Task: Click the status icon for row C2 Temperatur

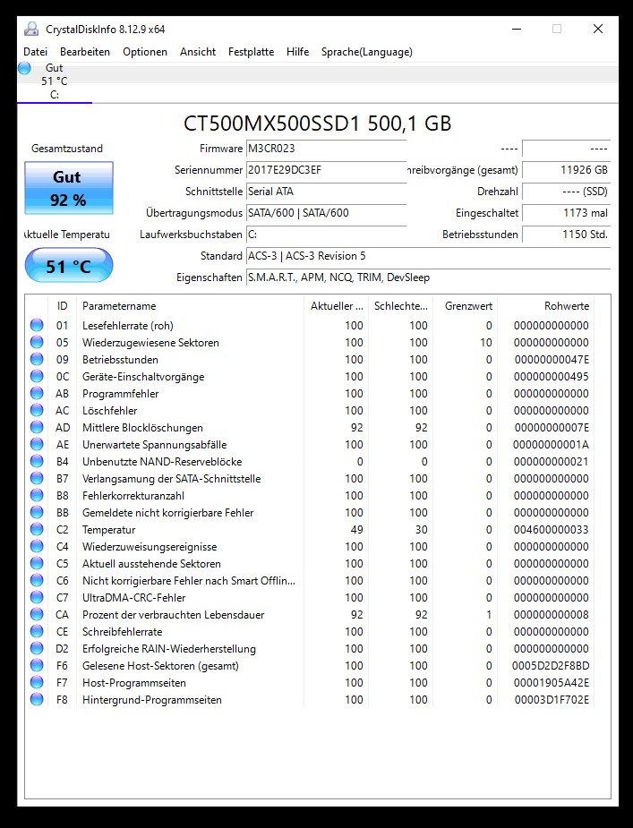Action: coord(37,530)
